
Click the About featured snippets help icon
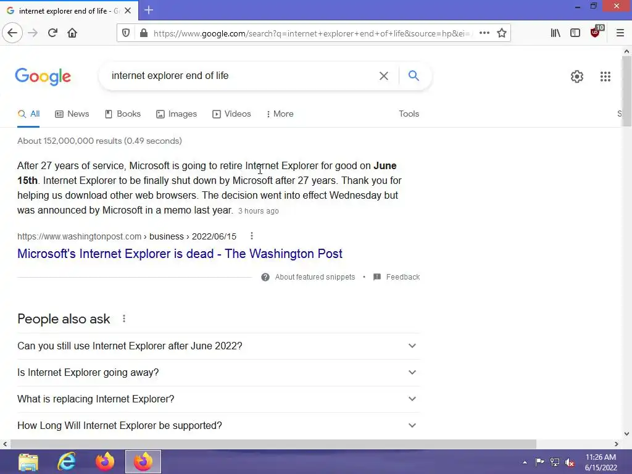265,277
